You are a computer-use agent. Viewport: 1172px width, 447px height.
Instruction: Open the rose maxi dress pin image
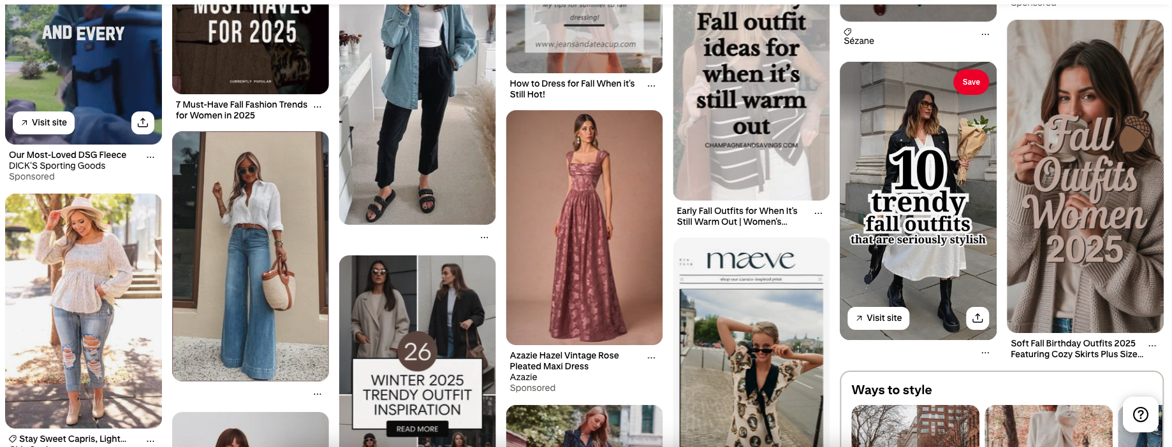584,227
